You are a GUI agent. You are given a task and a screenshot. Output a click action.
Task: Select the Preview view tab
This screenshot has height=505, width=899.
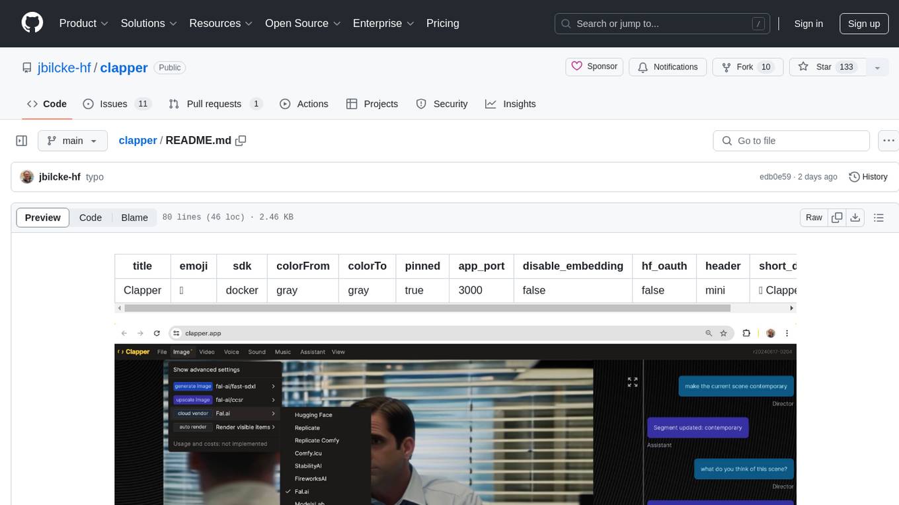click(43, 217)
